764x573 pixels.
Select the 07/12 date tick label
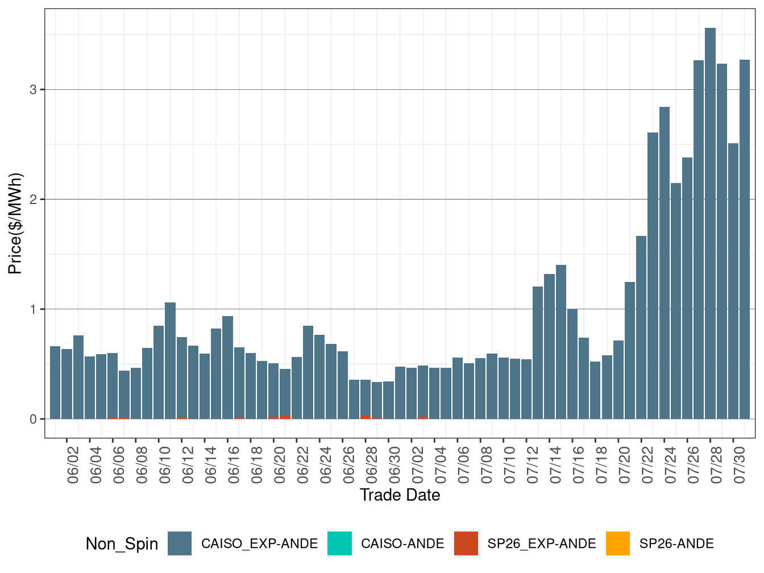(533, 465)
